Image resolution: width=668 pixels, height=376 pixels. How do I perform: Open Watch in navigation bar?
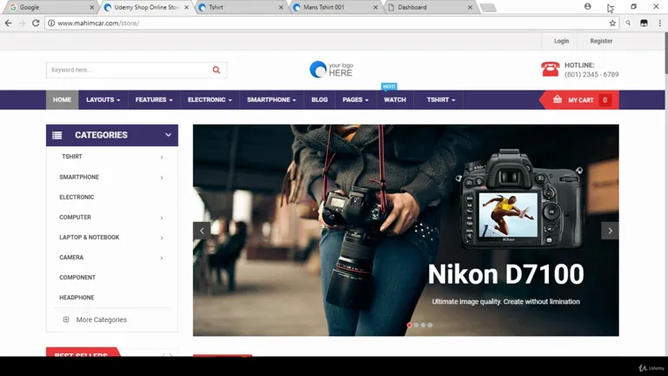(x=395, y=100)
